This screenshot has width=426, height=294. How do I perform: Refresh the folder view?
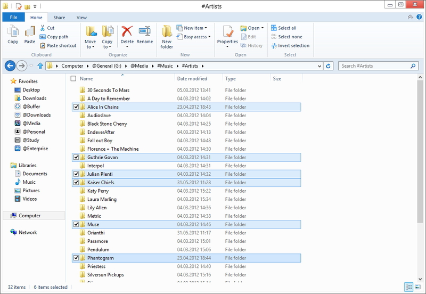point(328,66)
